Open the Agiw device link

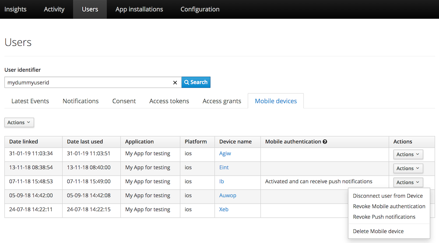(225, 153)
